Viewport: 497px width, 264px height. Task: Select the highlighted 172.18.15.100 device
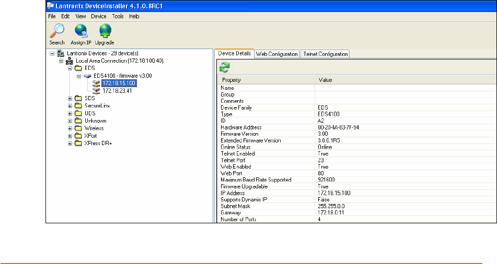coord(119,83)
